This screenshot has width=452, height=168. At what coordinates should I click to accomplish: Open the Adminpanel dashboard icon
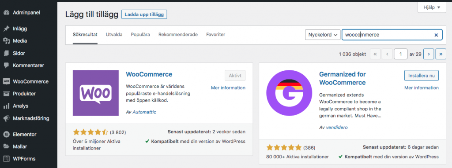click(6, 13)
